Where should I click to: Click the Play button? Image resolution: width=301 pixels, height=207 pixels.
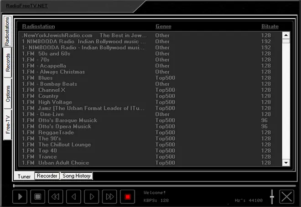(20, 197)
